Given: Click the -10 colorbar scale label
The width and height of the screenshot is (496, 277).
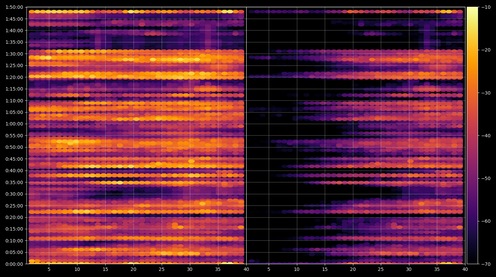Looking at the screenshot, I should coord(486,7).
